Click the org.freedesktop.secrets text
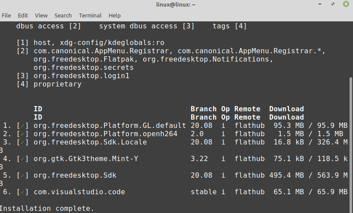Viewport: 353px width, 213px height. [84, 68]
